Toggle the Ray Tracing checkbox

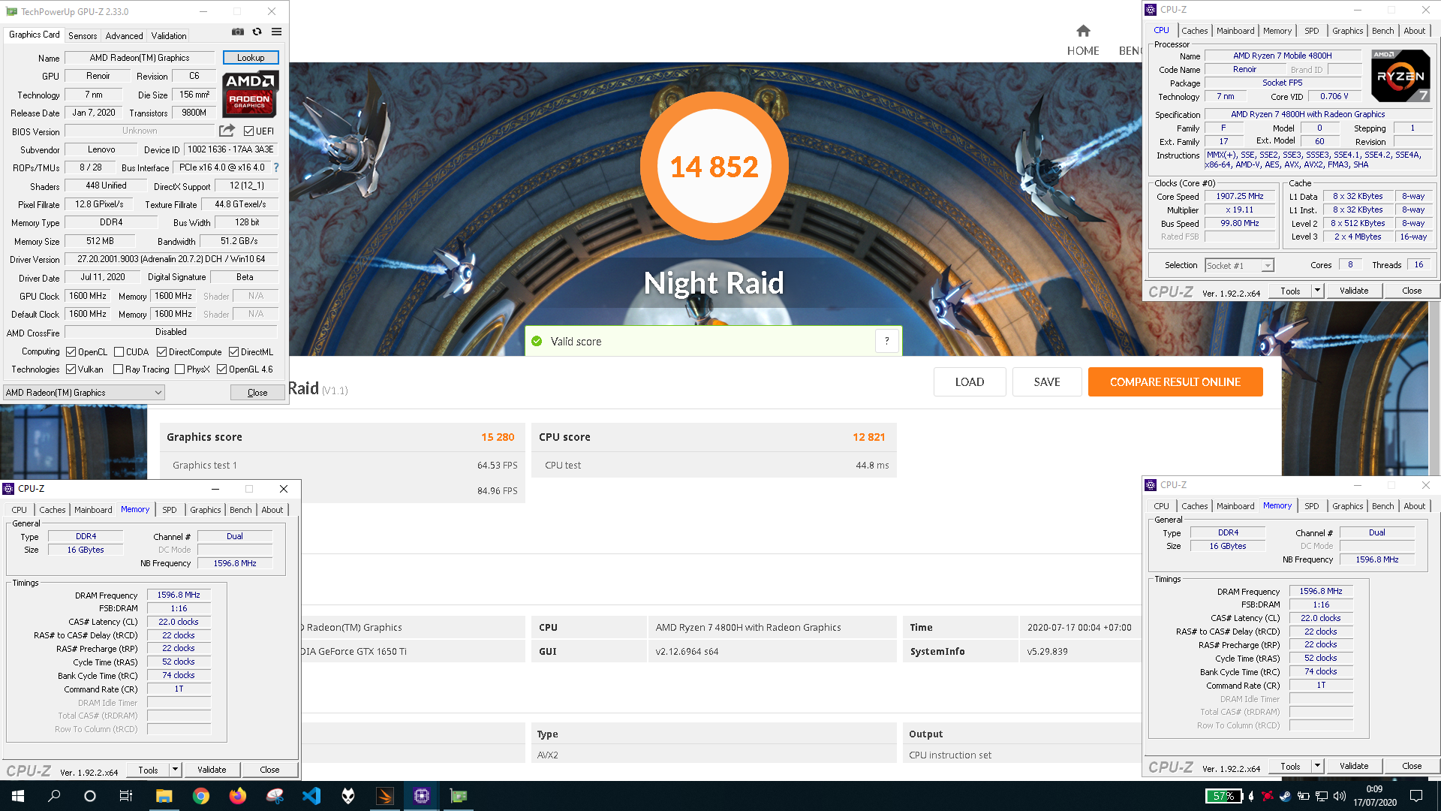point(118,369)
